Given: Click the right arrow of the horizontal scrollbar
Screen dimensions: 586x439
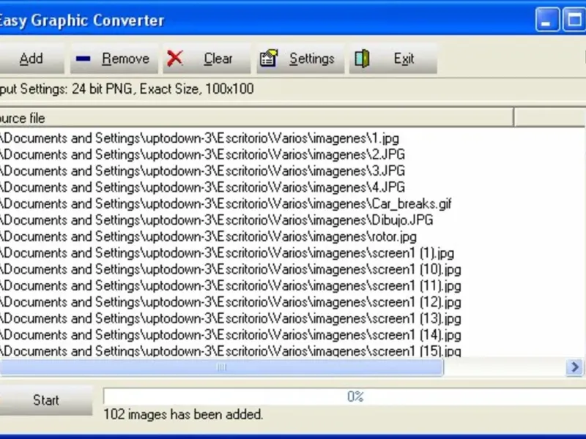Looking at the screenshot, I should point(574,367).
